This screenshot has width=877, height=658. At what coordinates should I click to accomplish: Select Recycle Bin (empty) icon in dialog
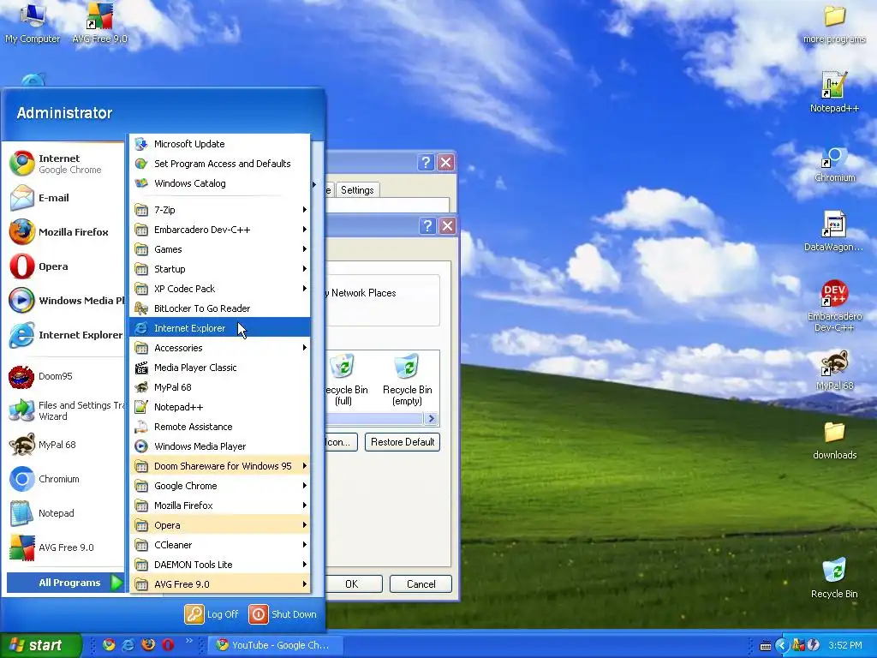407,380
